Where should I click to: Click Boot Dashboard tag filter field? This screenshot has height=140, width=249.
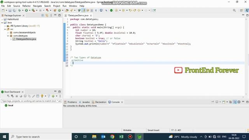coord(31,101)
